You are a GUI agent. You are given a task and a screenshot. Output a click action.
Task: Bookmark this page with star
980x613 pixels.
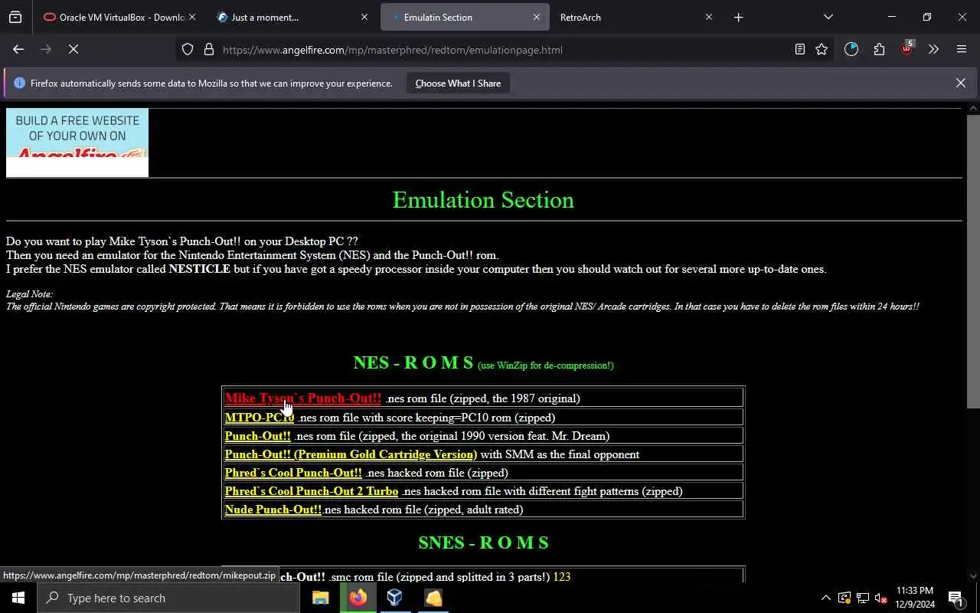[x=822, y=50]
